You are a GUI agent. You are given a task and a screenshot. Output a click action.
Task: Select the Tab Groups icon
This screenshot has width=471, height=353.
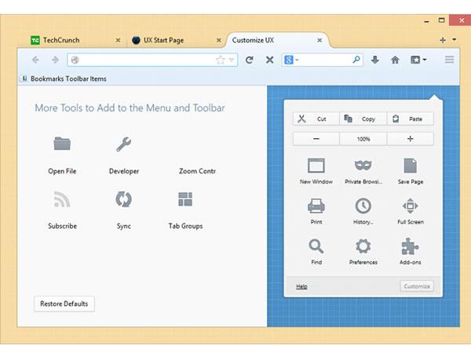[x=185, y=199]
